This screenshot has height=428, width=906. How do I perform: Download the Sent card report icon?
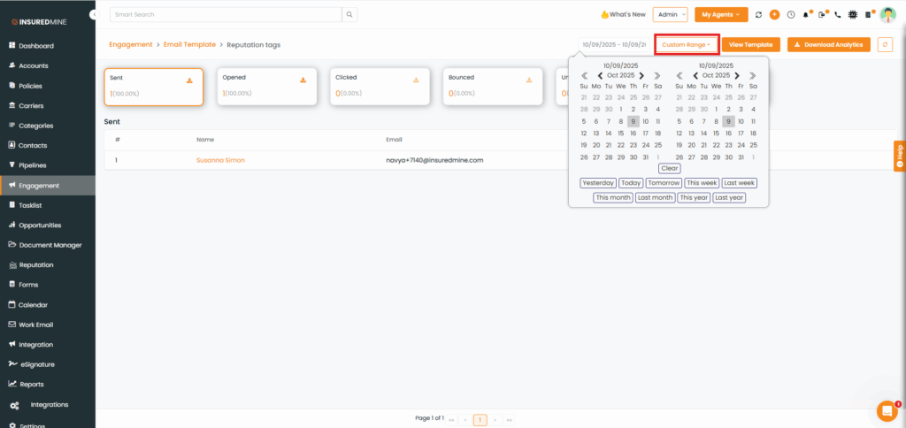(x=189, y=80)
